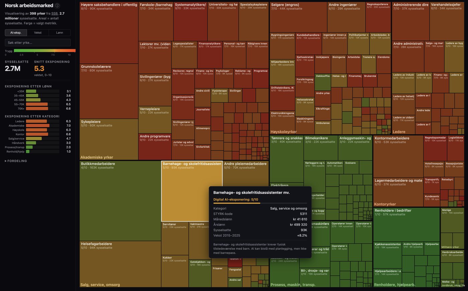
Task: Switch to the Lønn metric tab
Action: pyautogui.click(x=60, y=33)
